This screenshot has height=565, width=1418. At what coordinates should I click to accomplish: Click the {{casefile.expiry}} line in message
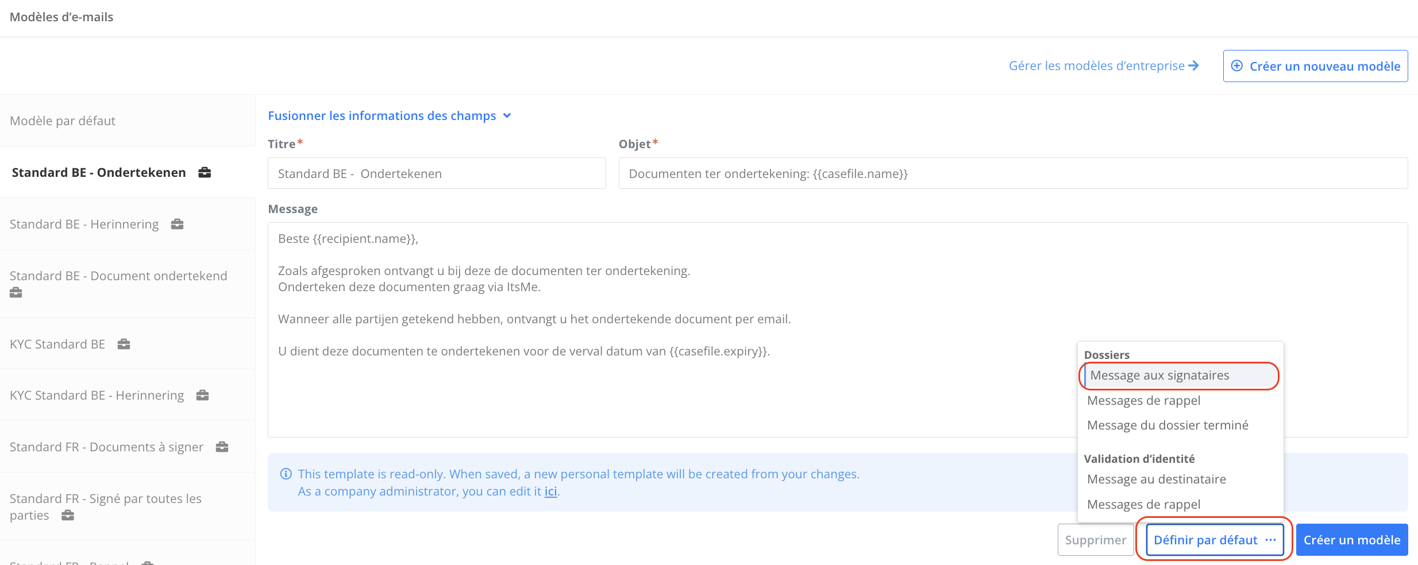(524, 351)
